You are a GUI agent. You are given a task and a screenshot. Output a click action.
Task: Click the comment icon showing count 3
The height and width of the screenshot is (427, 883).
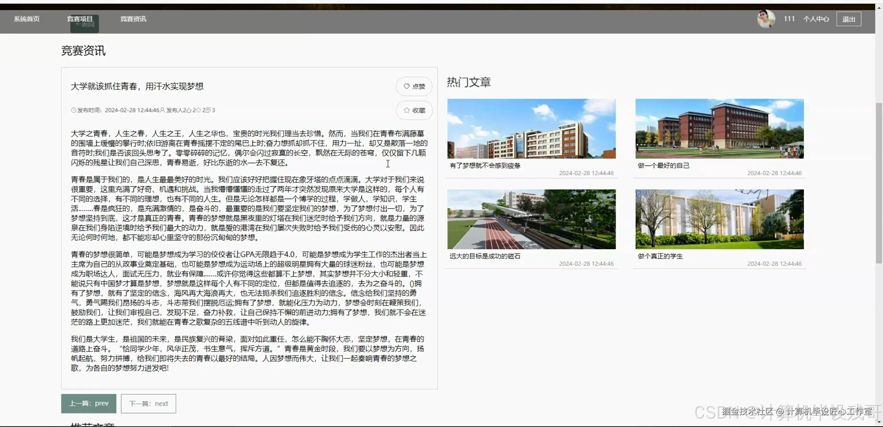208,110
